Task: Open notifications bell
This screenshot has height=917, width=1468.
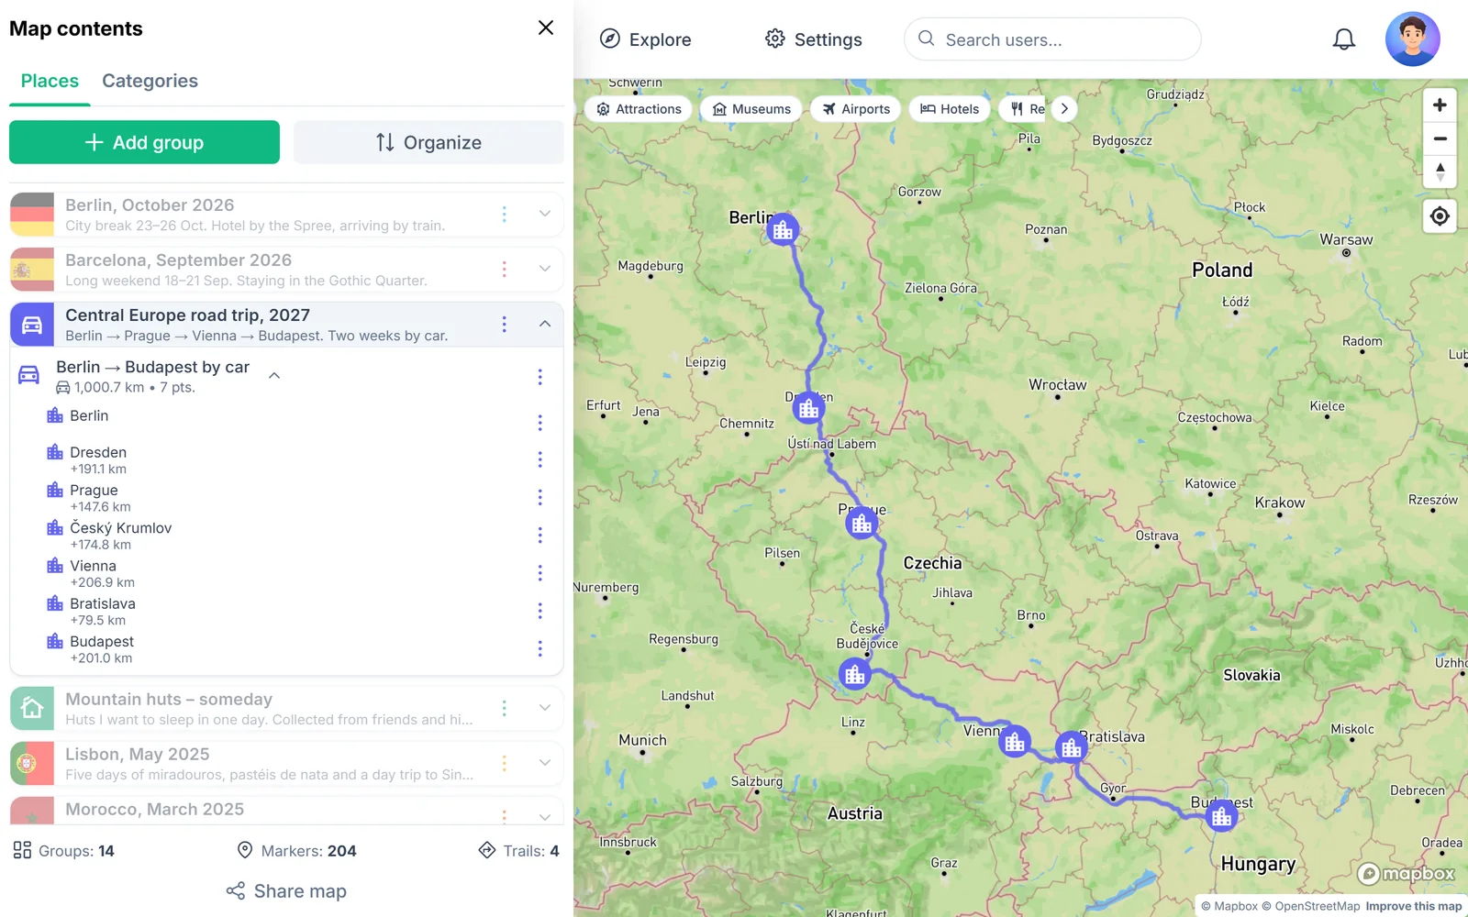Action: (x=1344, y=39)
